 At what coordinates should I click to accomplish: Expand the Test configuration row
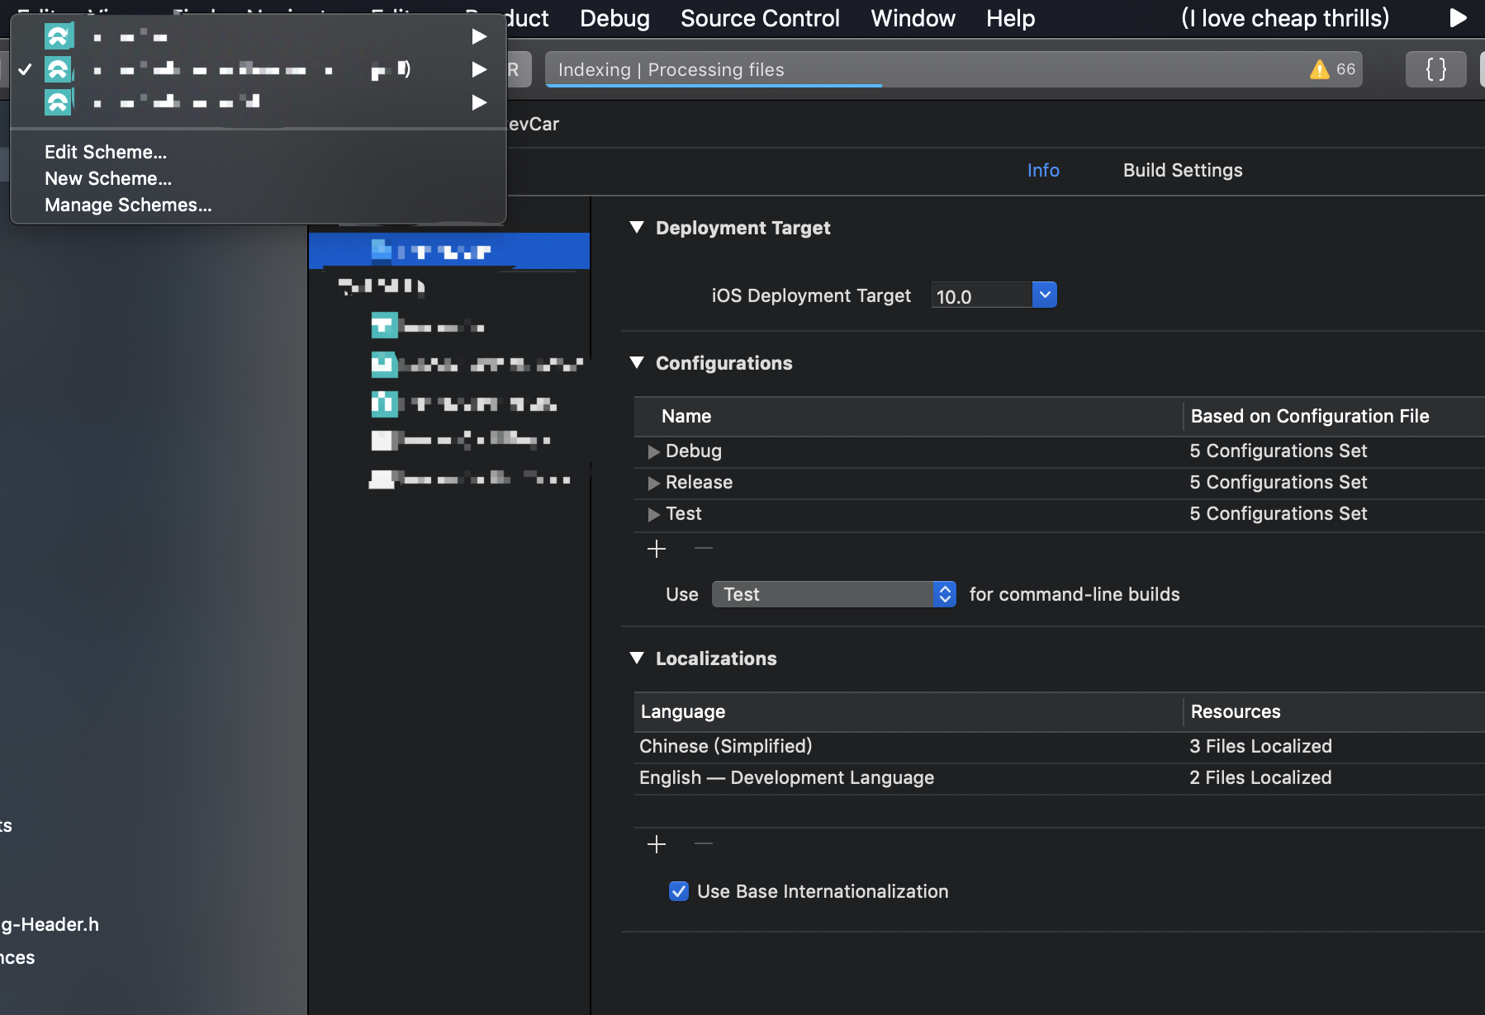point(653,514)
